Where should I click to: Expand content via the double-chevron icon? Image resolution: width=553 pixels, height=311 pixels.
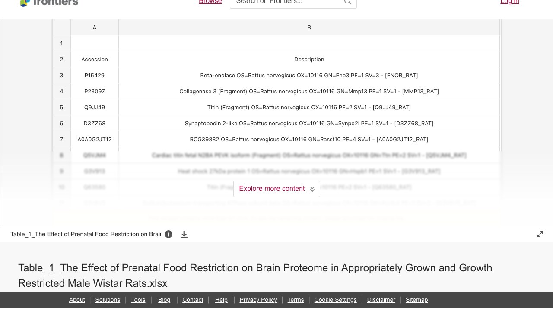[312, 189]
